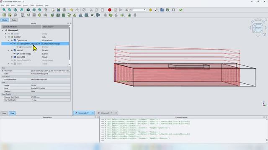Click the green checkmark toolbar icon
This screenshot has width=268, height=150.
180,10
